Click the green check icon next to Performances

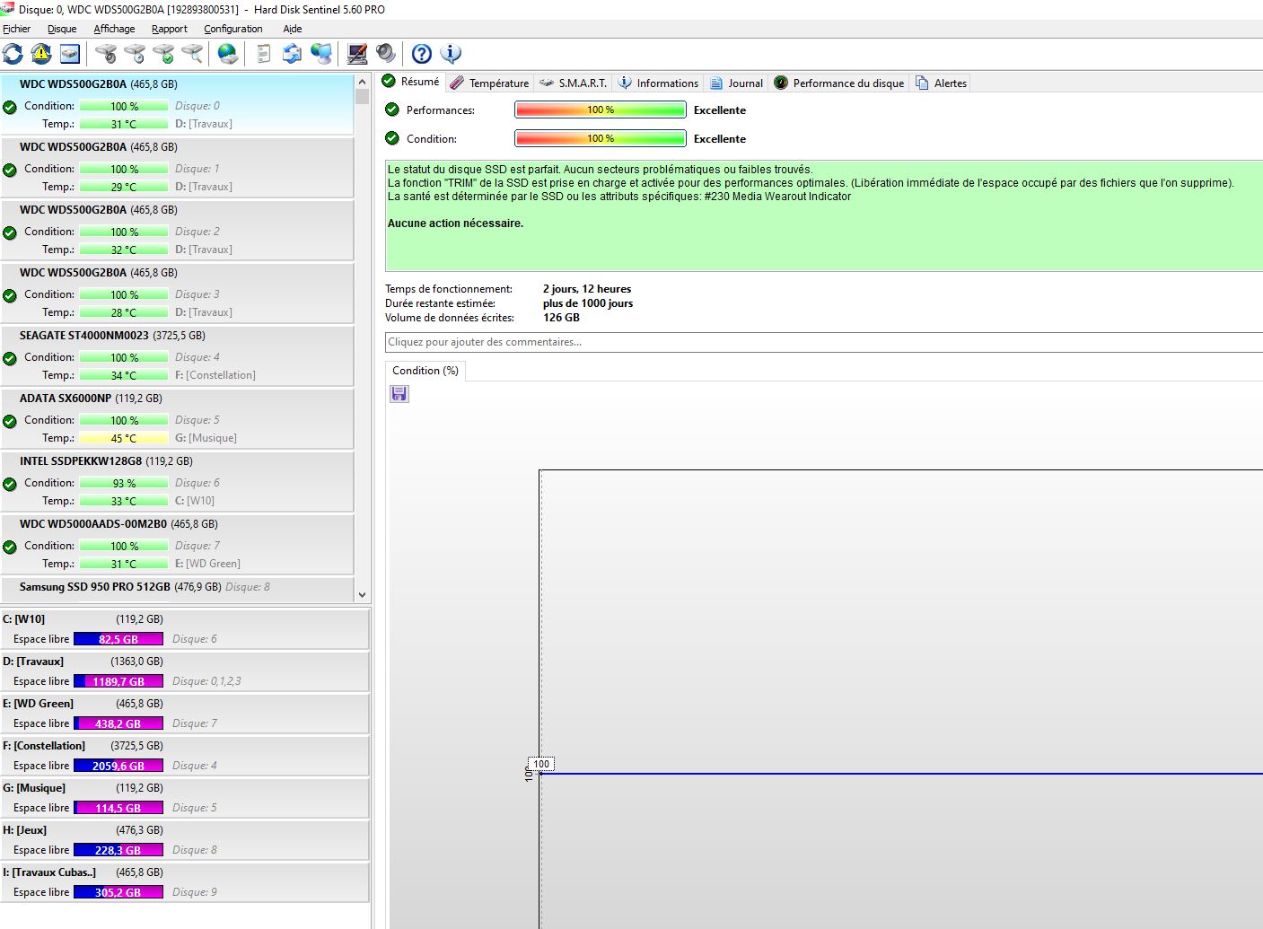tap(392, 110)
